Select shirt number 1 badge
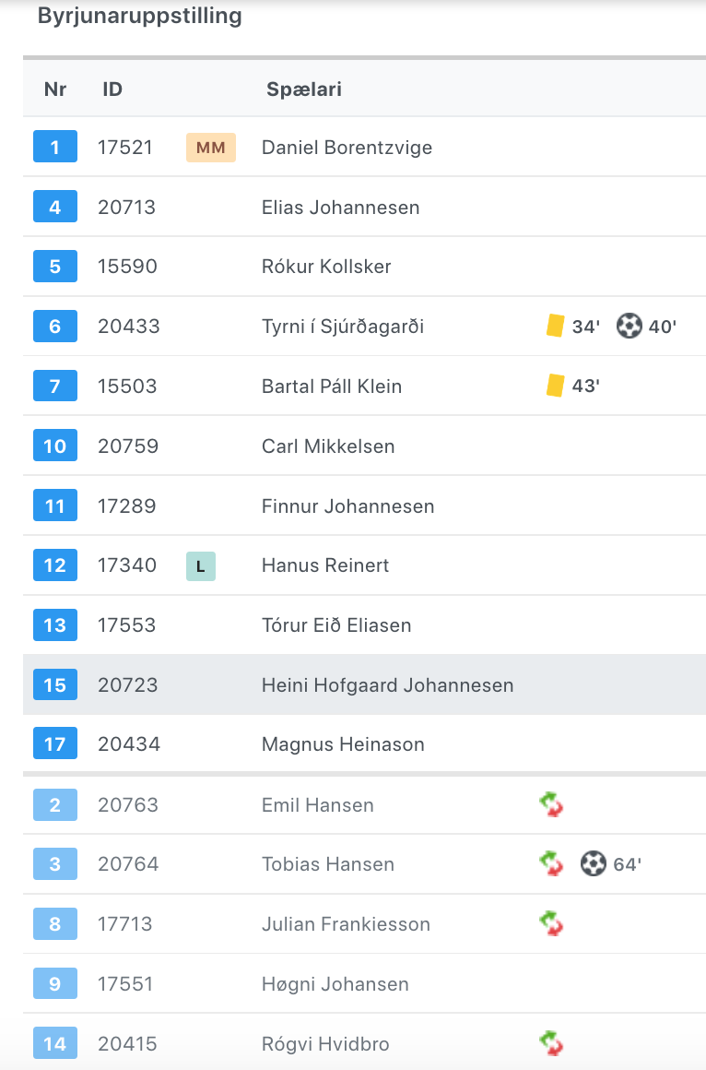The height and width of the screenshot is (1070, 706). coord(55,147)
